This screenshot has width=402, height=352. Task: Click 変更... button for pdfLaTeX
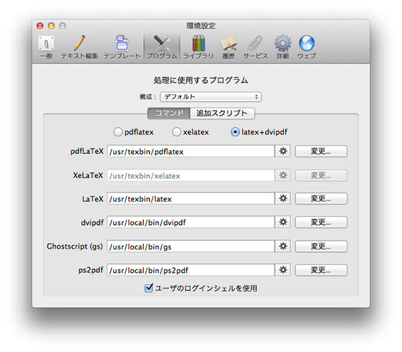[321, 151]
